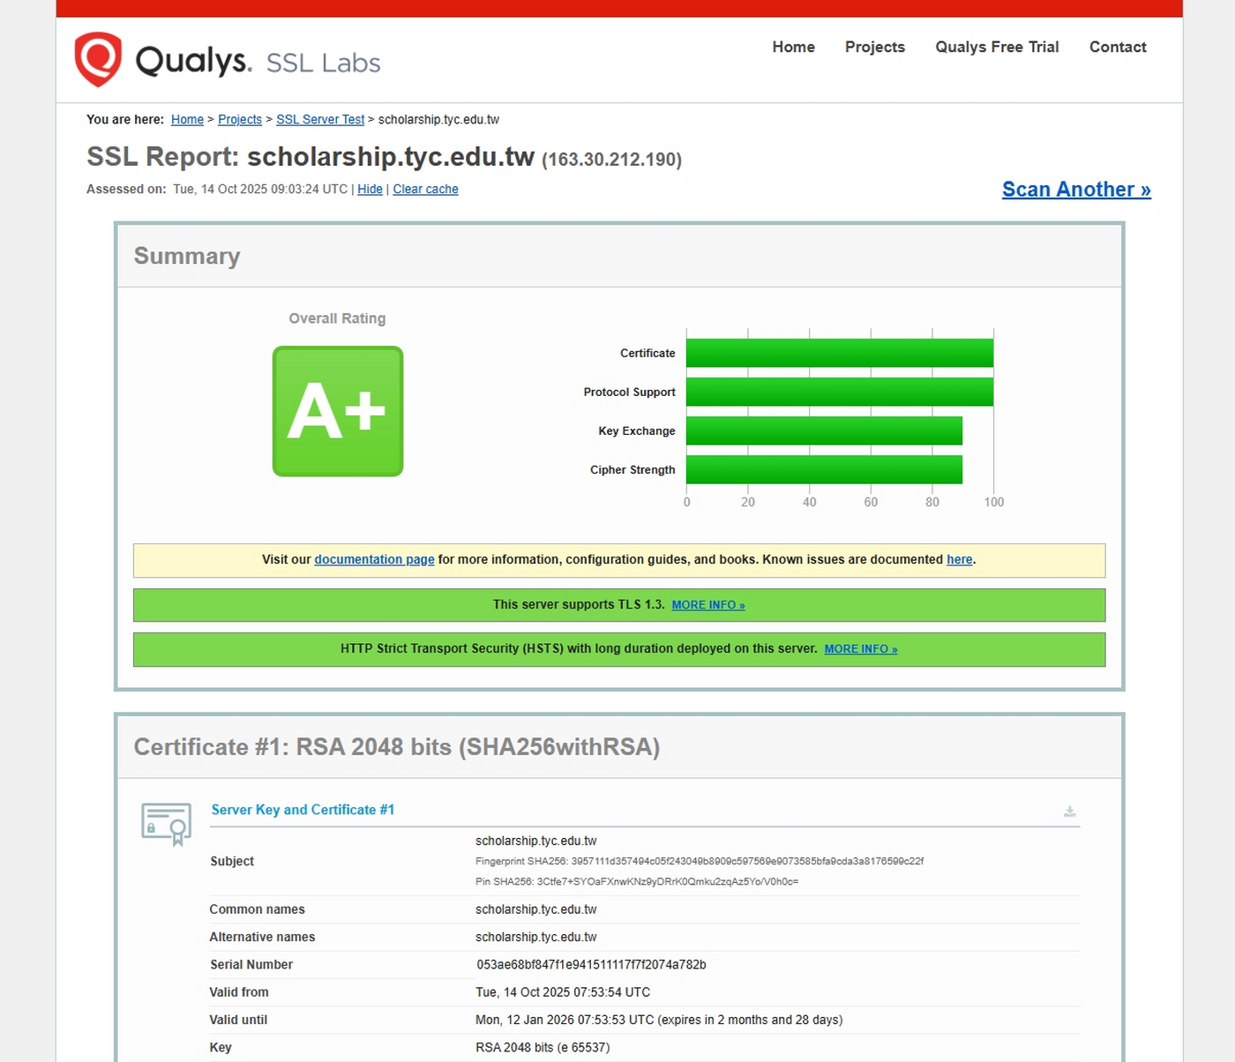This screenshot has height=1062, width=1235.
Task: Click the Scan Another link
Action: (1075, 190)
